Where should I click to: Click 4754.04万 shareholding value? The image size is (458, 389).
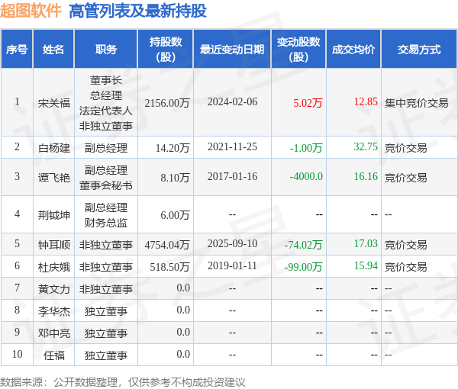click(167, 245)
